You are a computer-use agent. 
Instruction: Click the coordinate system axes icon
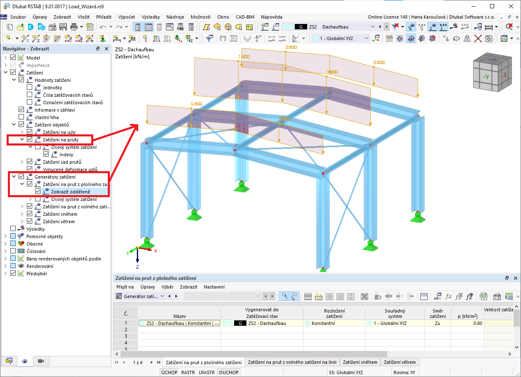coord(376,38)
